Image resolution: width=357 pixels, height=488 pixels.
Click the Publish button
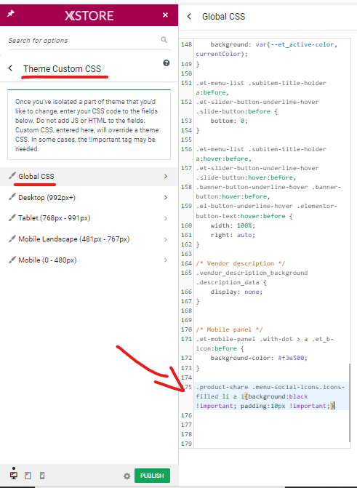click(x=152, y=476)
